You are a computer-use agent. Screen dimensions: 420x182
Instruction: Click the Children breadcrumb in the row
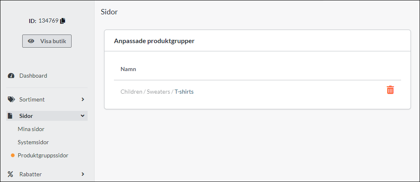click(131, 92)
